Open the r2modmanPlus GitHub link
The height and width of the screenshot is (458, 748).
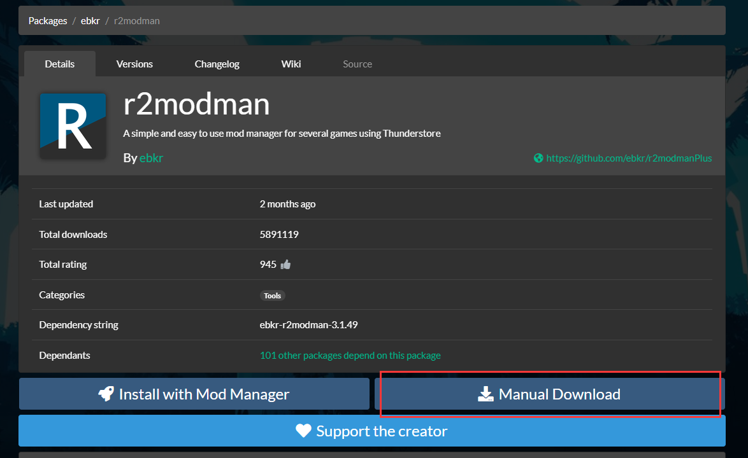(x=629, y=158)
